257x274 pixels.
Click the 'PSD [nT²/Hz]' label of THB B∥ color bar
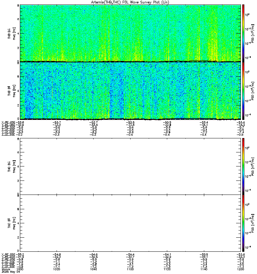pyautogui.click(x=253, y=91)
